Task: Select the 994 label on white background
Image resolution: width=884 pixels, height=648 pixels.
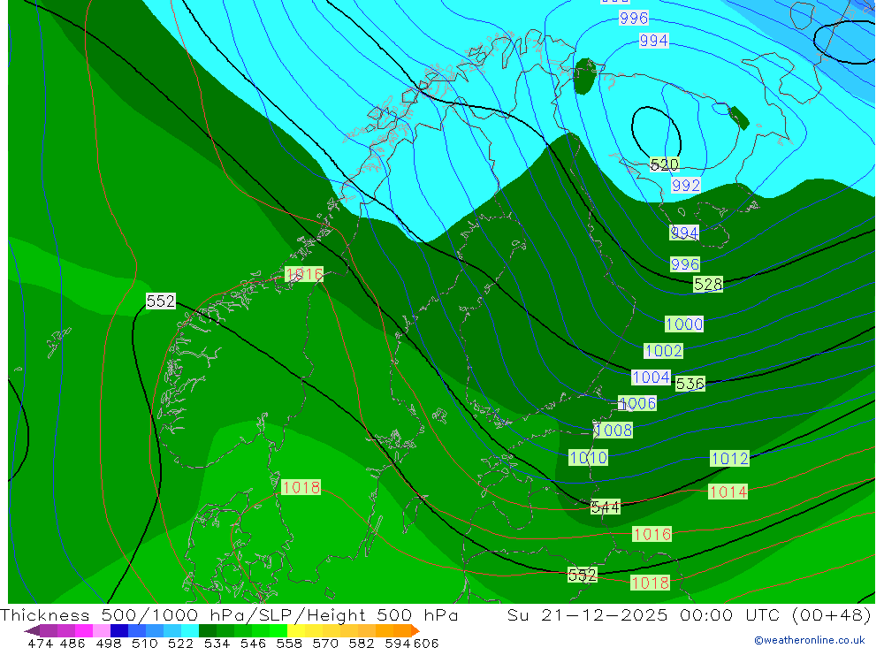Action: [653, 40]
